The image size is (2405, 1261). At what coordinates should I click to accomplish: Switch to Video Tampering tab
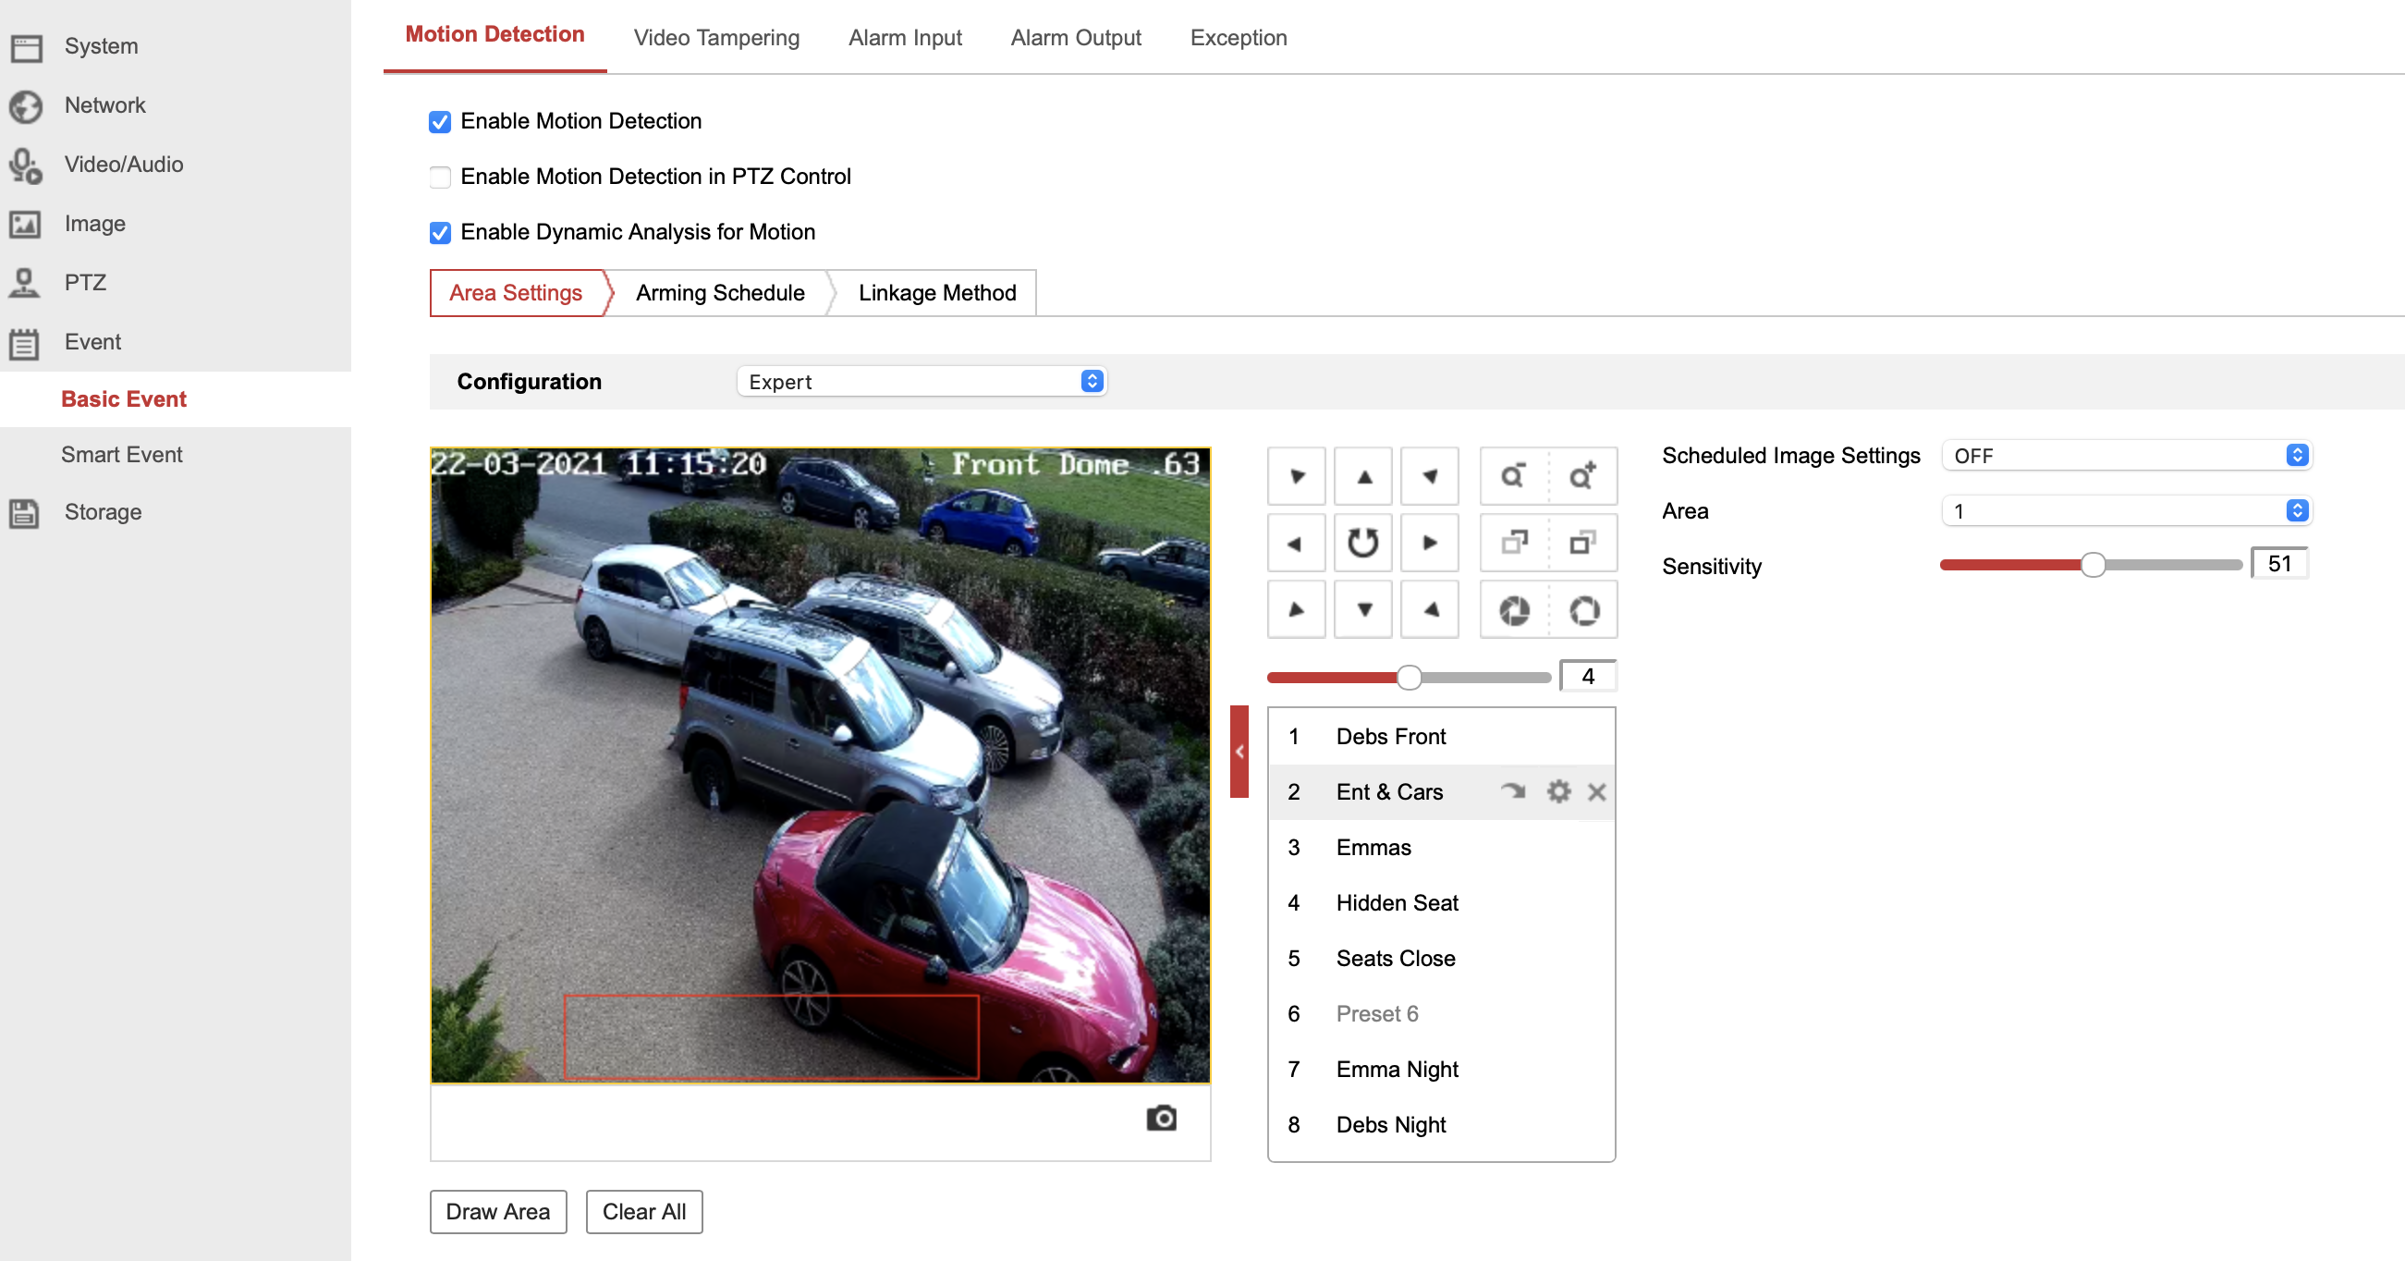tap(716, 37)
